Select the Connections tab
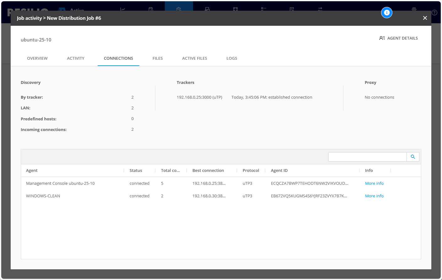 click(118, 58)
